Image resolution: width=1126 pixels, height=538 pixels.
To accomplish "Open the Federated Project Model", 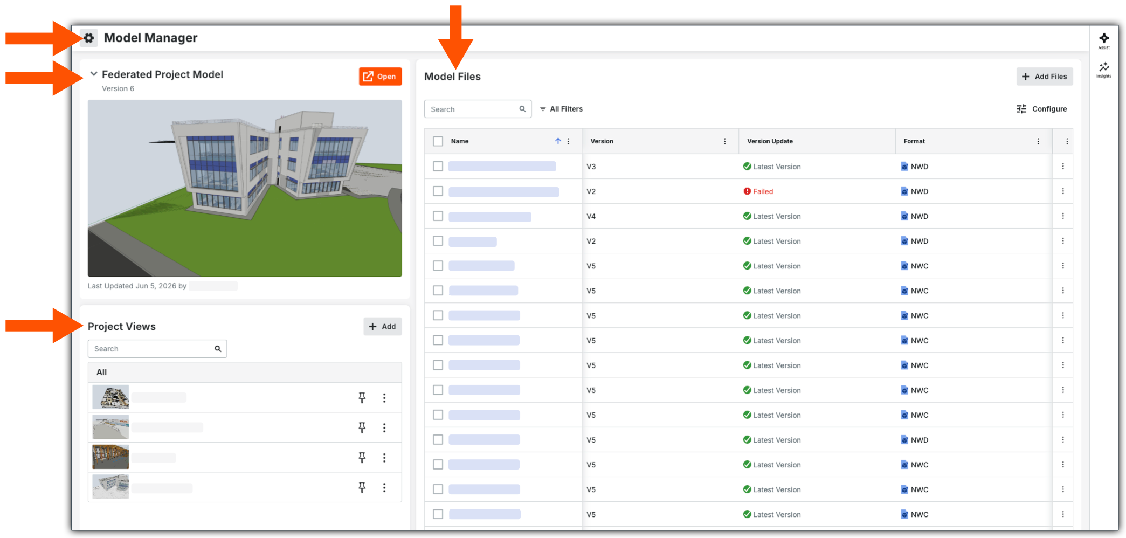I will [x=380, y=77].
